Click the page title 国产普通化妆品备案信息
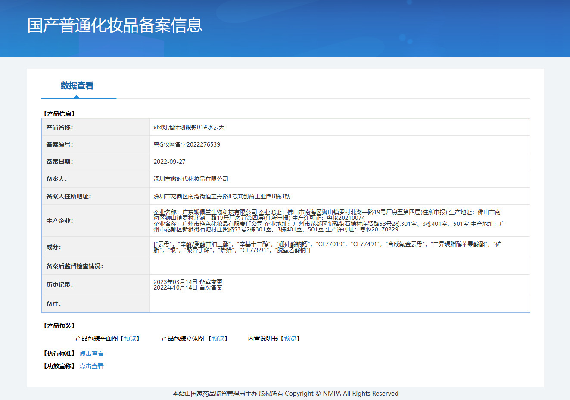The height and width of the screenshot is (400, 570). tap(115, 25)
